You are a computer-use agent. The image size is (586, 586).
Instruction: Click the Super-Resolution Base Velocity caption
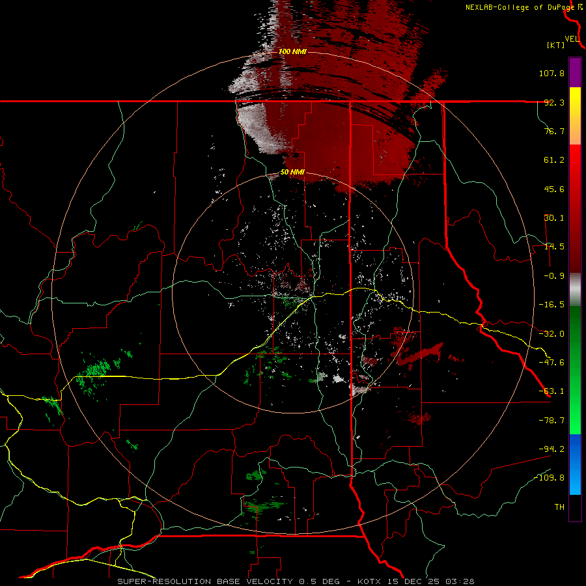click(296, 581)
